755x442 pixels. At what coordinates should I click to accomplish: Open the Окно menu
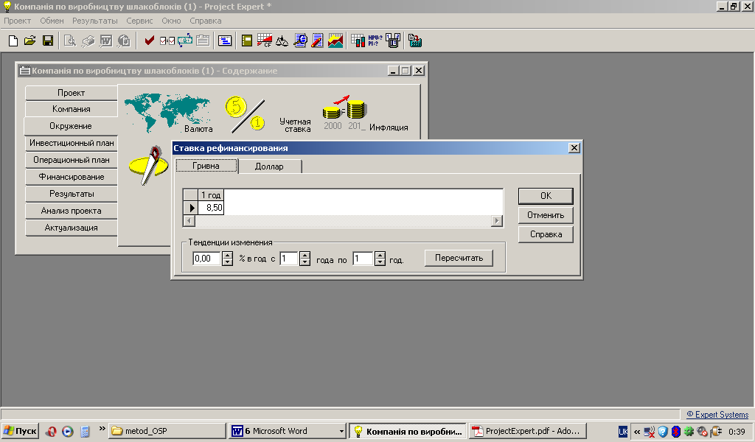pos(171,21)
